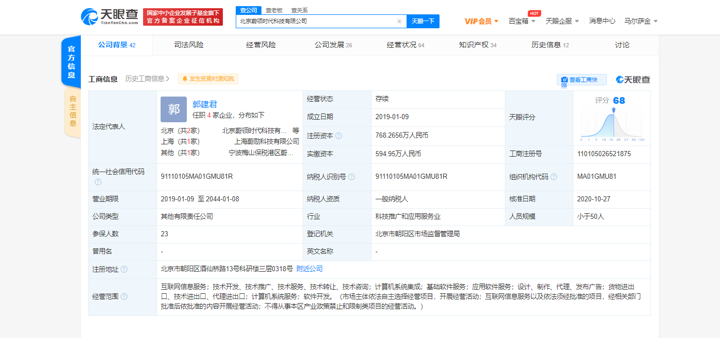Open the 经营状况 tab
Viewport: 720px width, 338px height.
(x=406, y=45)
